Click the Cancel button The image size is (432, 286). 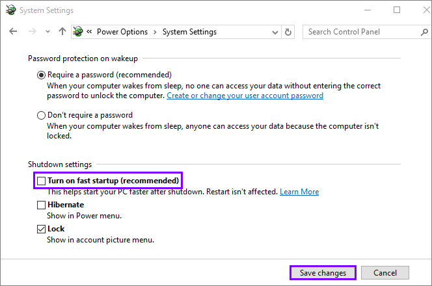(385, 273)
